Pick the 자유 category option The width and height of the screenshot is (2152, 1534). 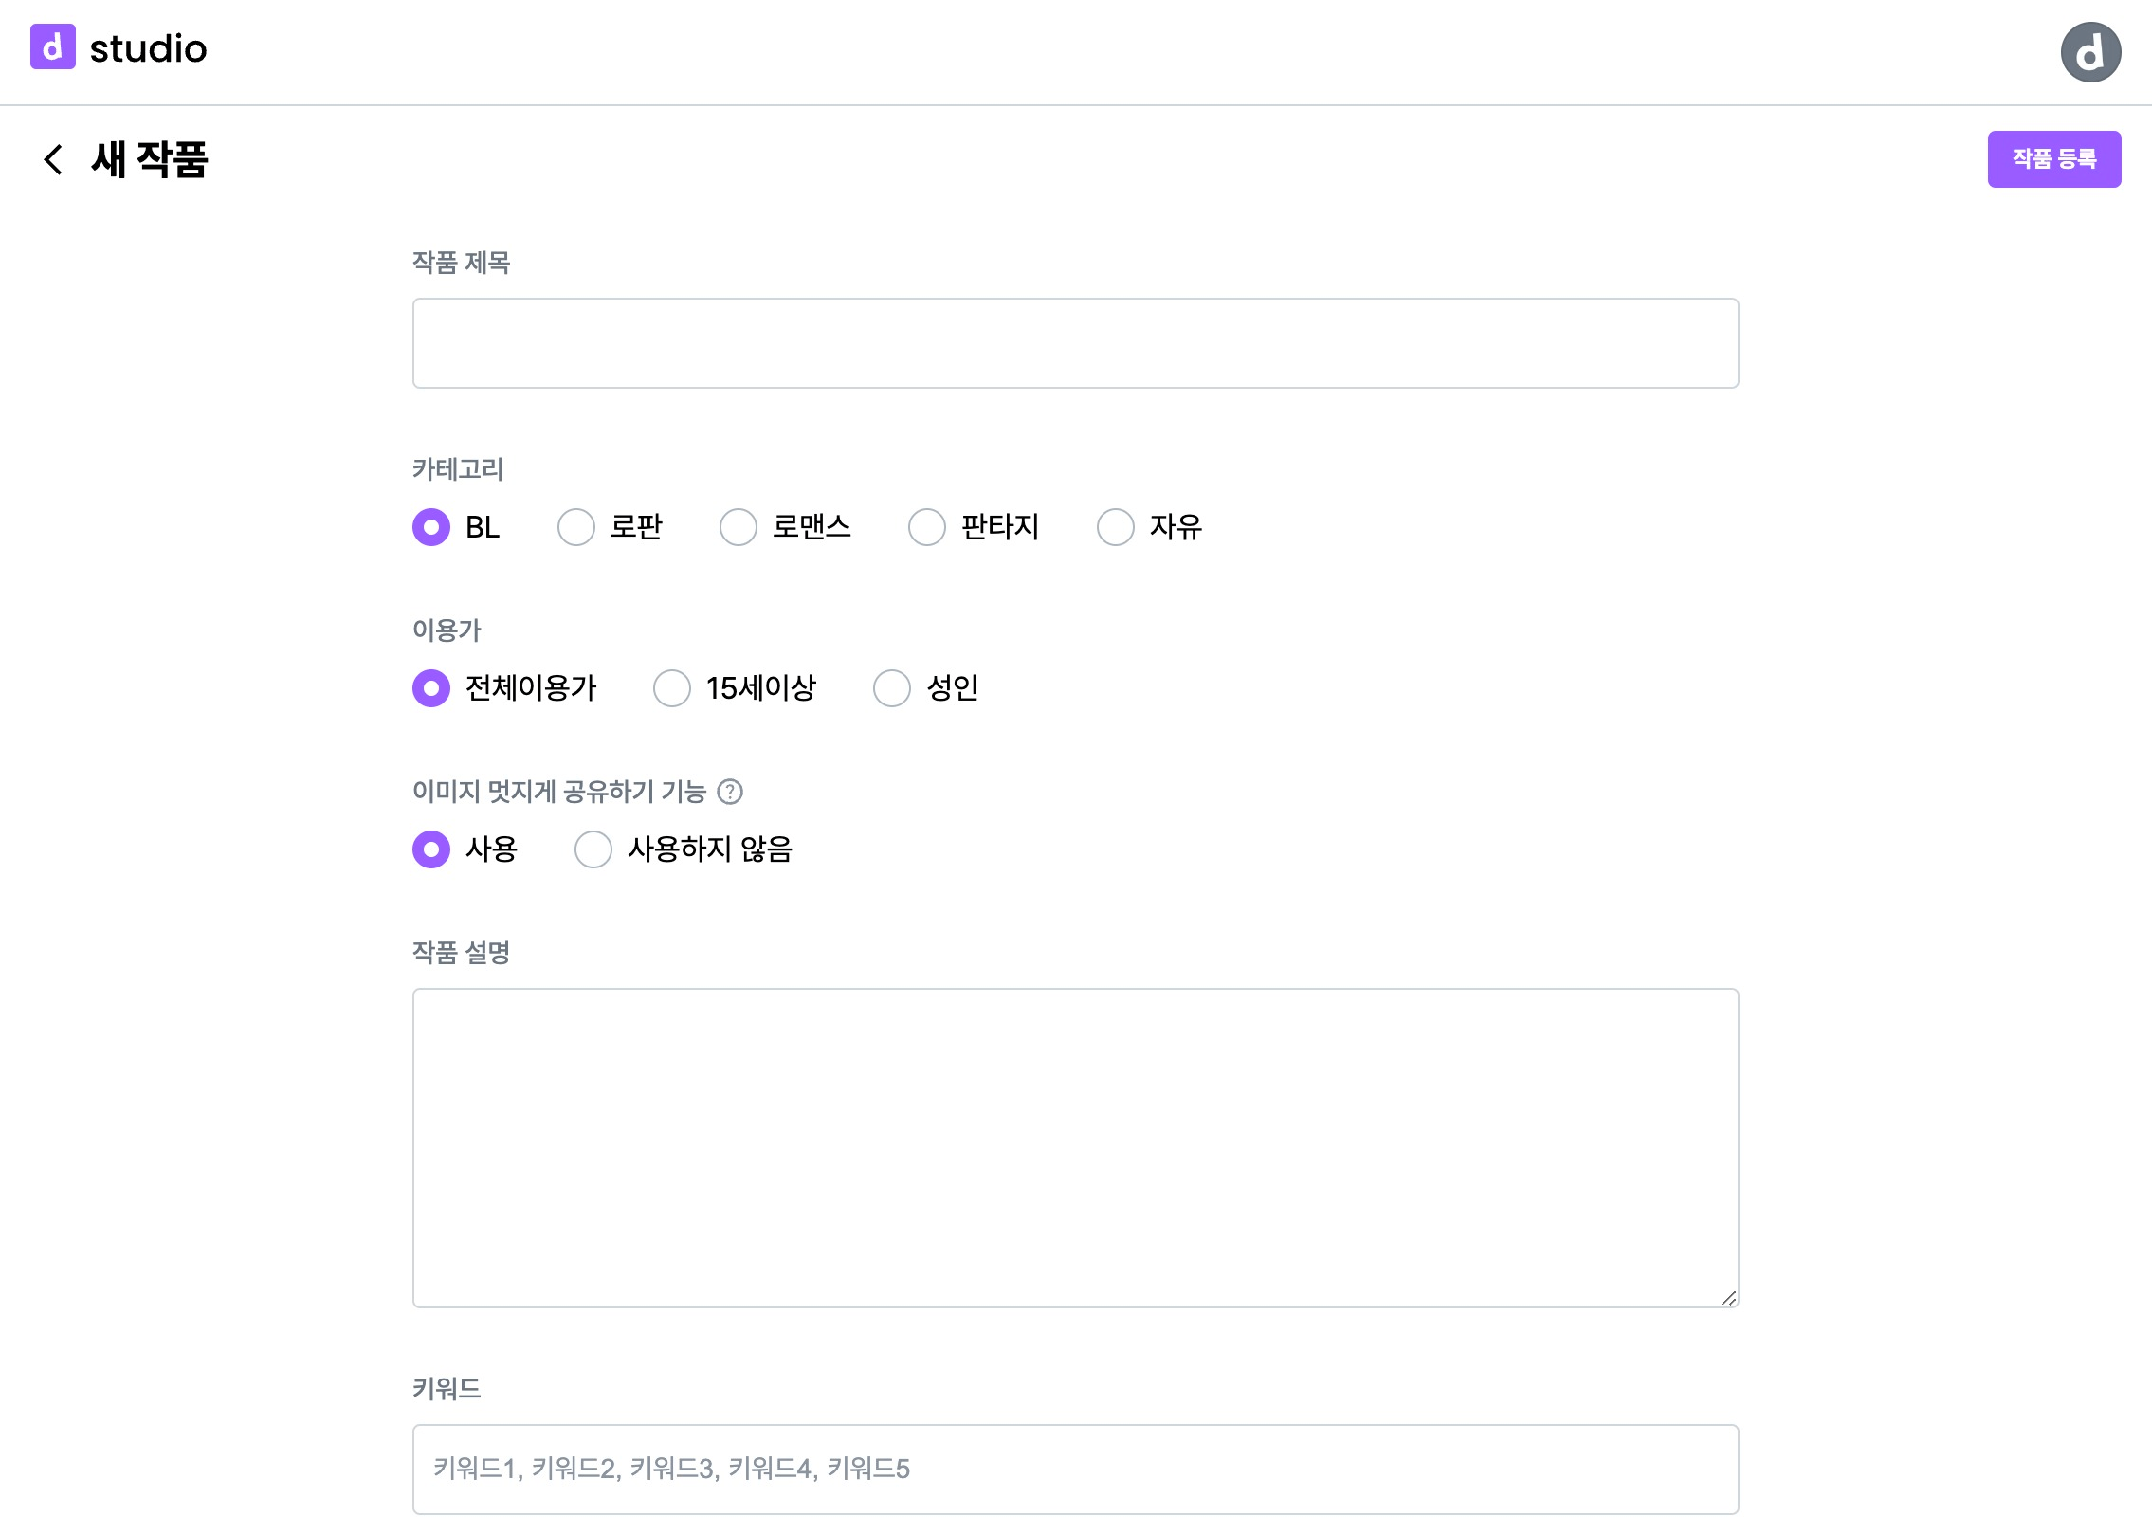tap(1116, 527)
